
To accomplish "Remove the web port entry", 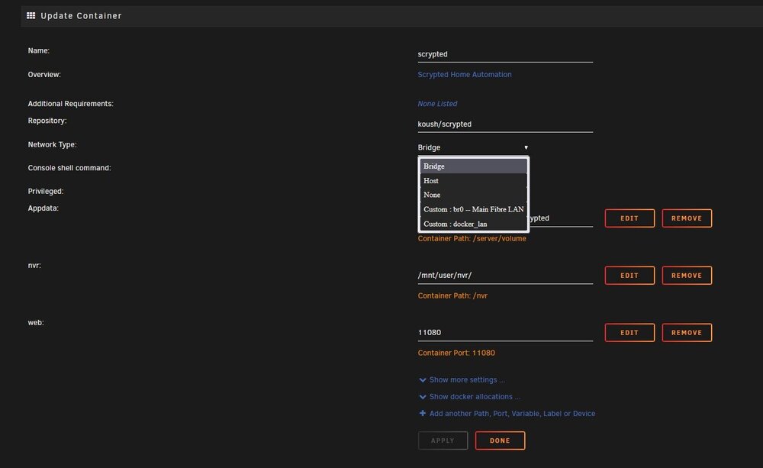I will 687,333.
